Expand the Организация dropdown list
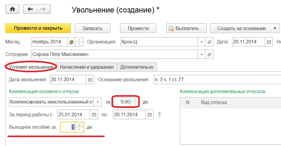The image size is (281, 146). (202, 42)
